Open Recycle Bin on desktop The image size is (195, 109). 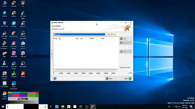[x=5, y=24]
